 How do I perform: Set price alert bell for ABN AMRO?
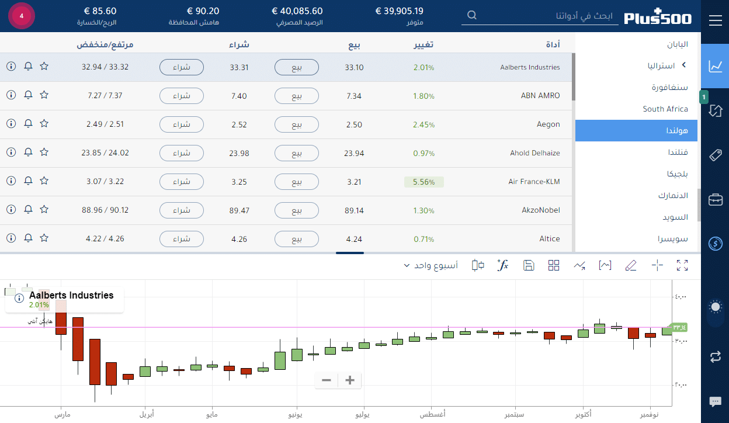pyautogui.click(x=28, y=95)
